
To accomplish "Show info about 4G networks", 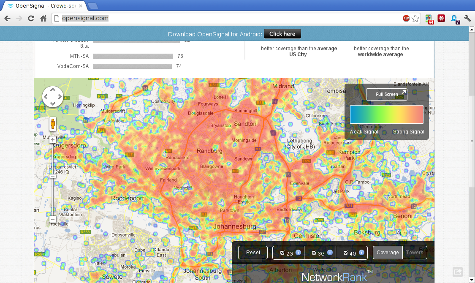I will coord(361,253).
